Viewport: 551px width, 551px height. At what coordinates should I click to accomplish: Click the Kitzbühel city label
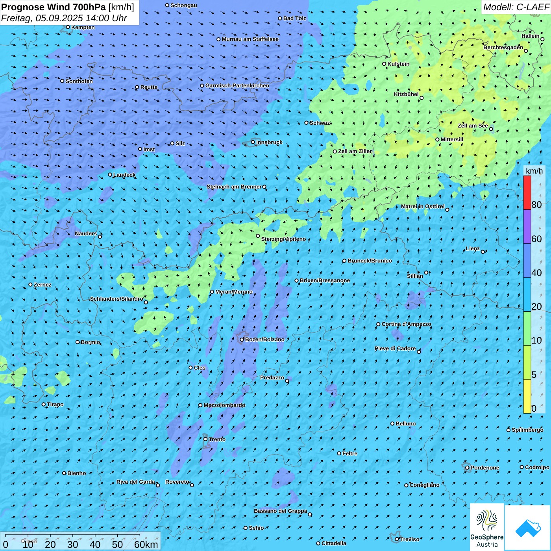[x=406, y=94]
